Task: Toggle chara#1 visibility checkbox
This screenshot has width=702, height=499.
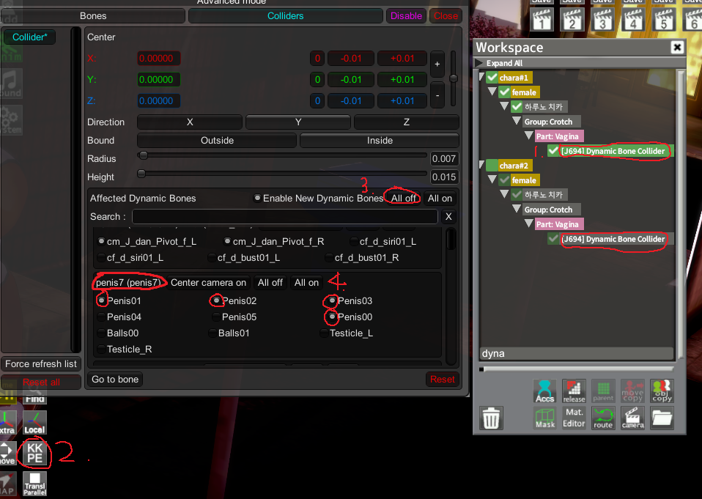Action: [x=490, y=78]
